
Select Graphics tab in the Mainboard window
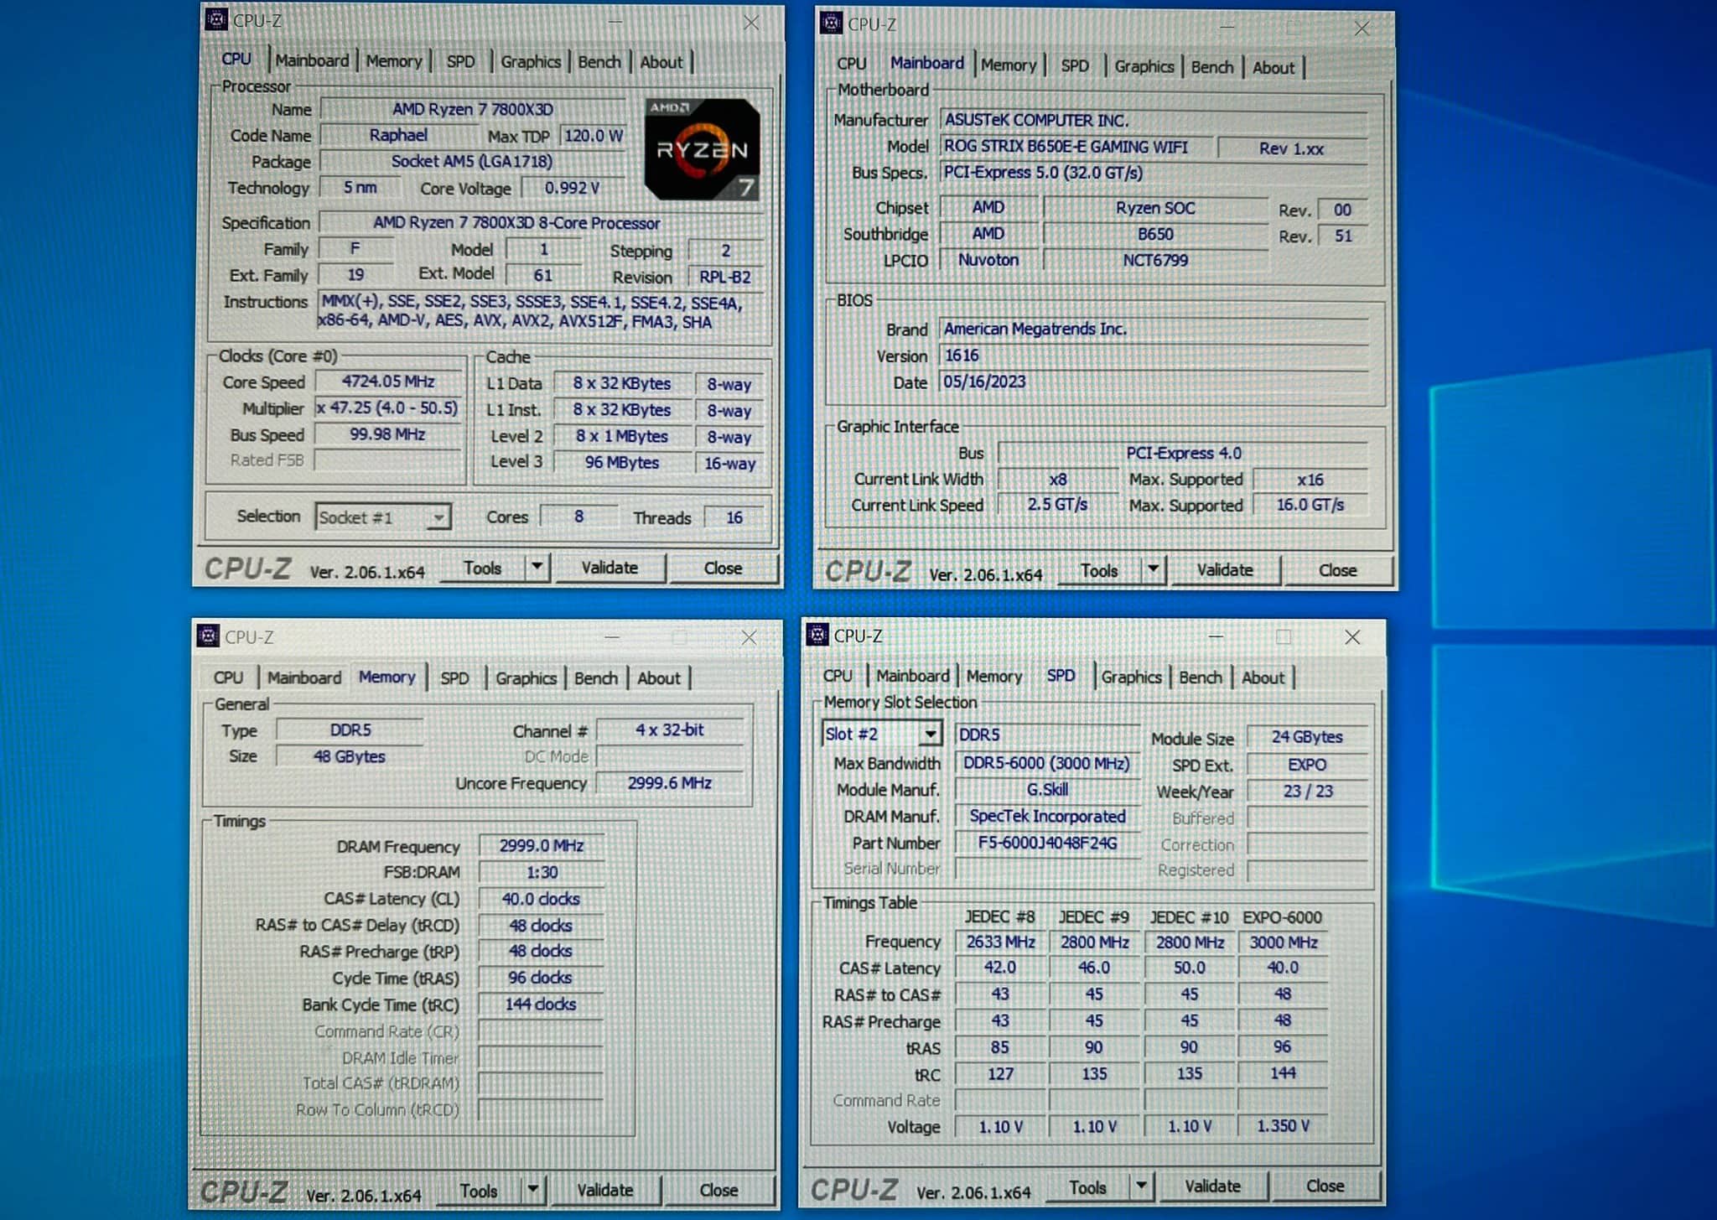point(1144,66)
